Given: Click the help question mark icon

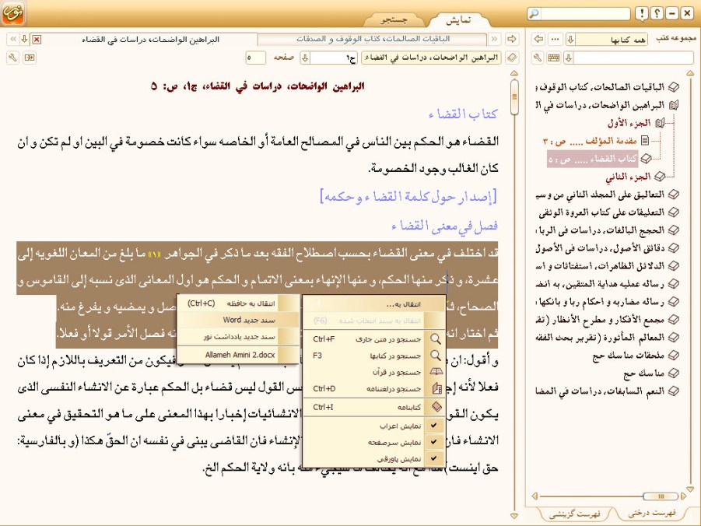Looking at the screenshot, I should [x=656, y=14].
